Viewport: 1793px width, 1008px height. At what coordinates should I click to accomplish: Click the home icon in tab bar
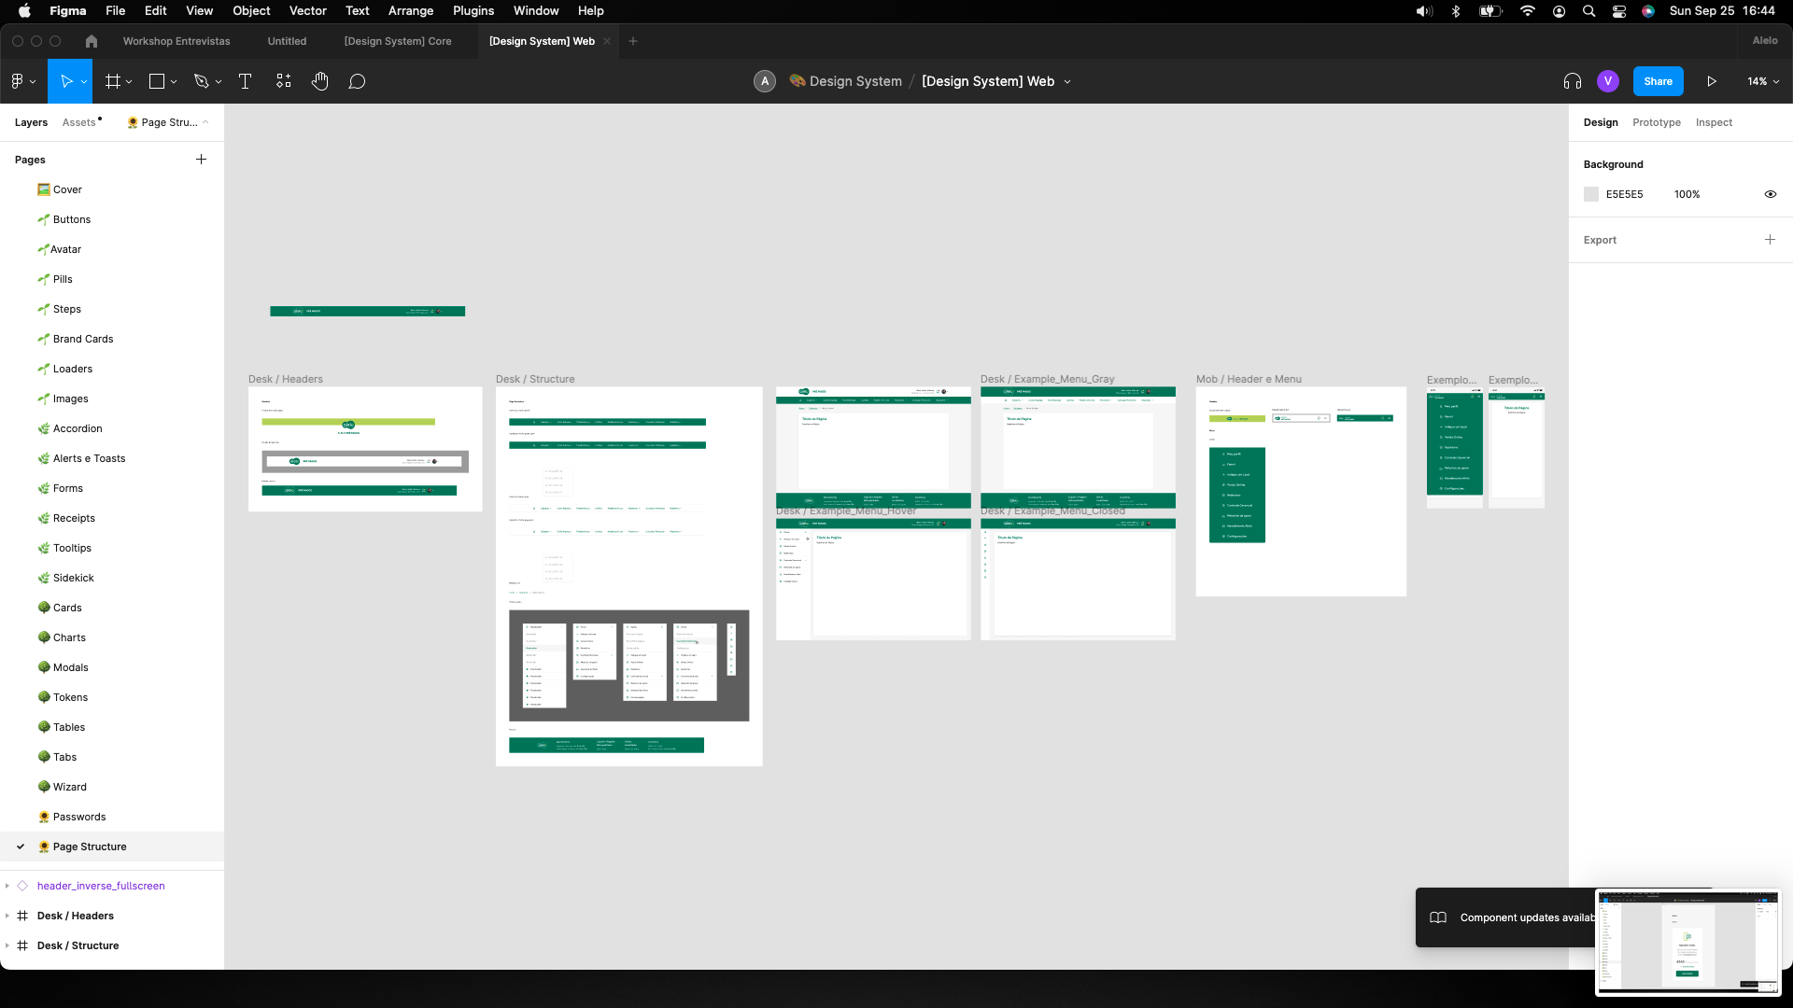click(91, 41)
